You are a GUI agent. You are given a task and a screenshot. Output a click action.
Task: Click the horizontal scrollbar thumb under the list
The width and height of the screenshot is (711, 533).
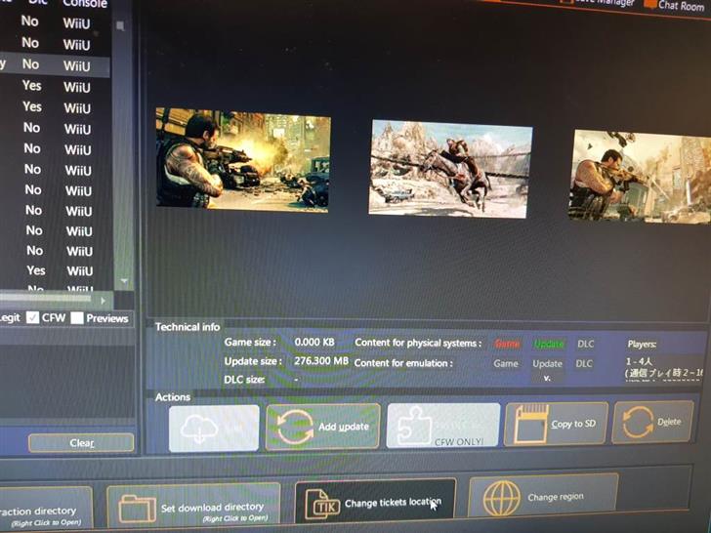coord(45,298)
